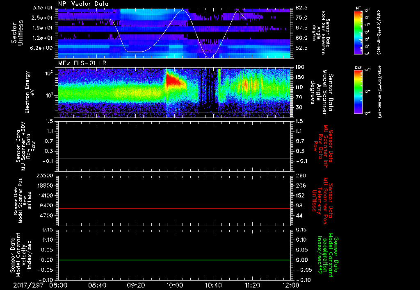
Task: Click the 9400 scanner position tick value
Action: 47,206
